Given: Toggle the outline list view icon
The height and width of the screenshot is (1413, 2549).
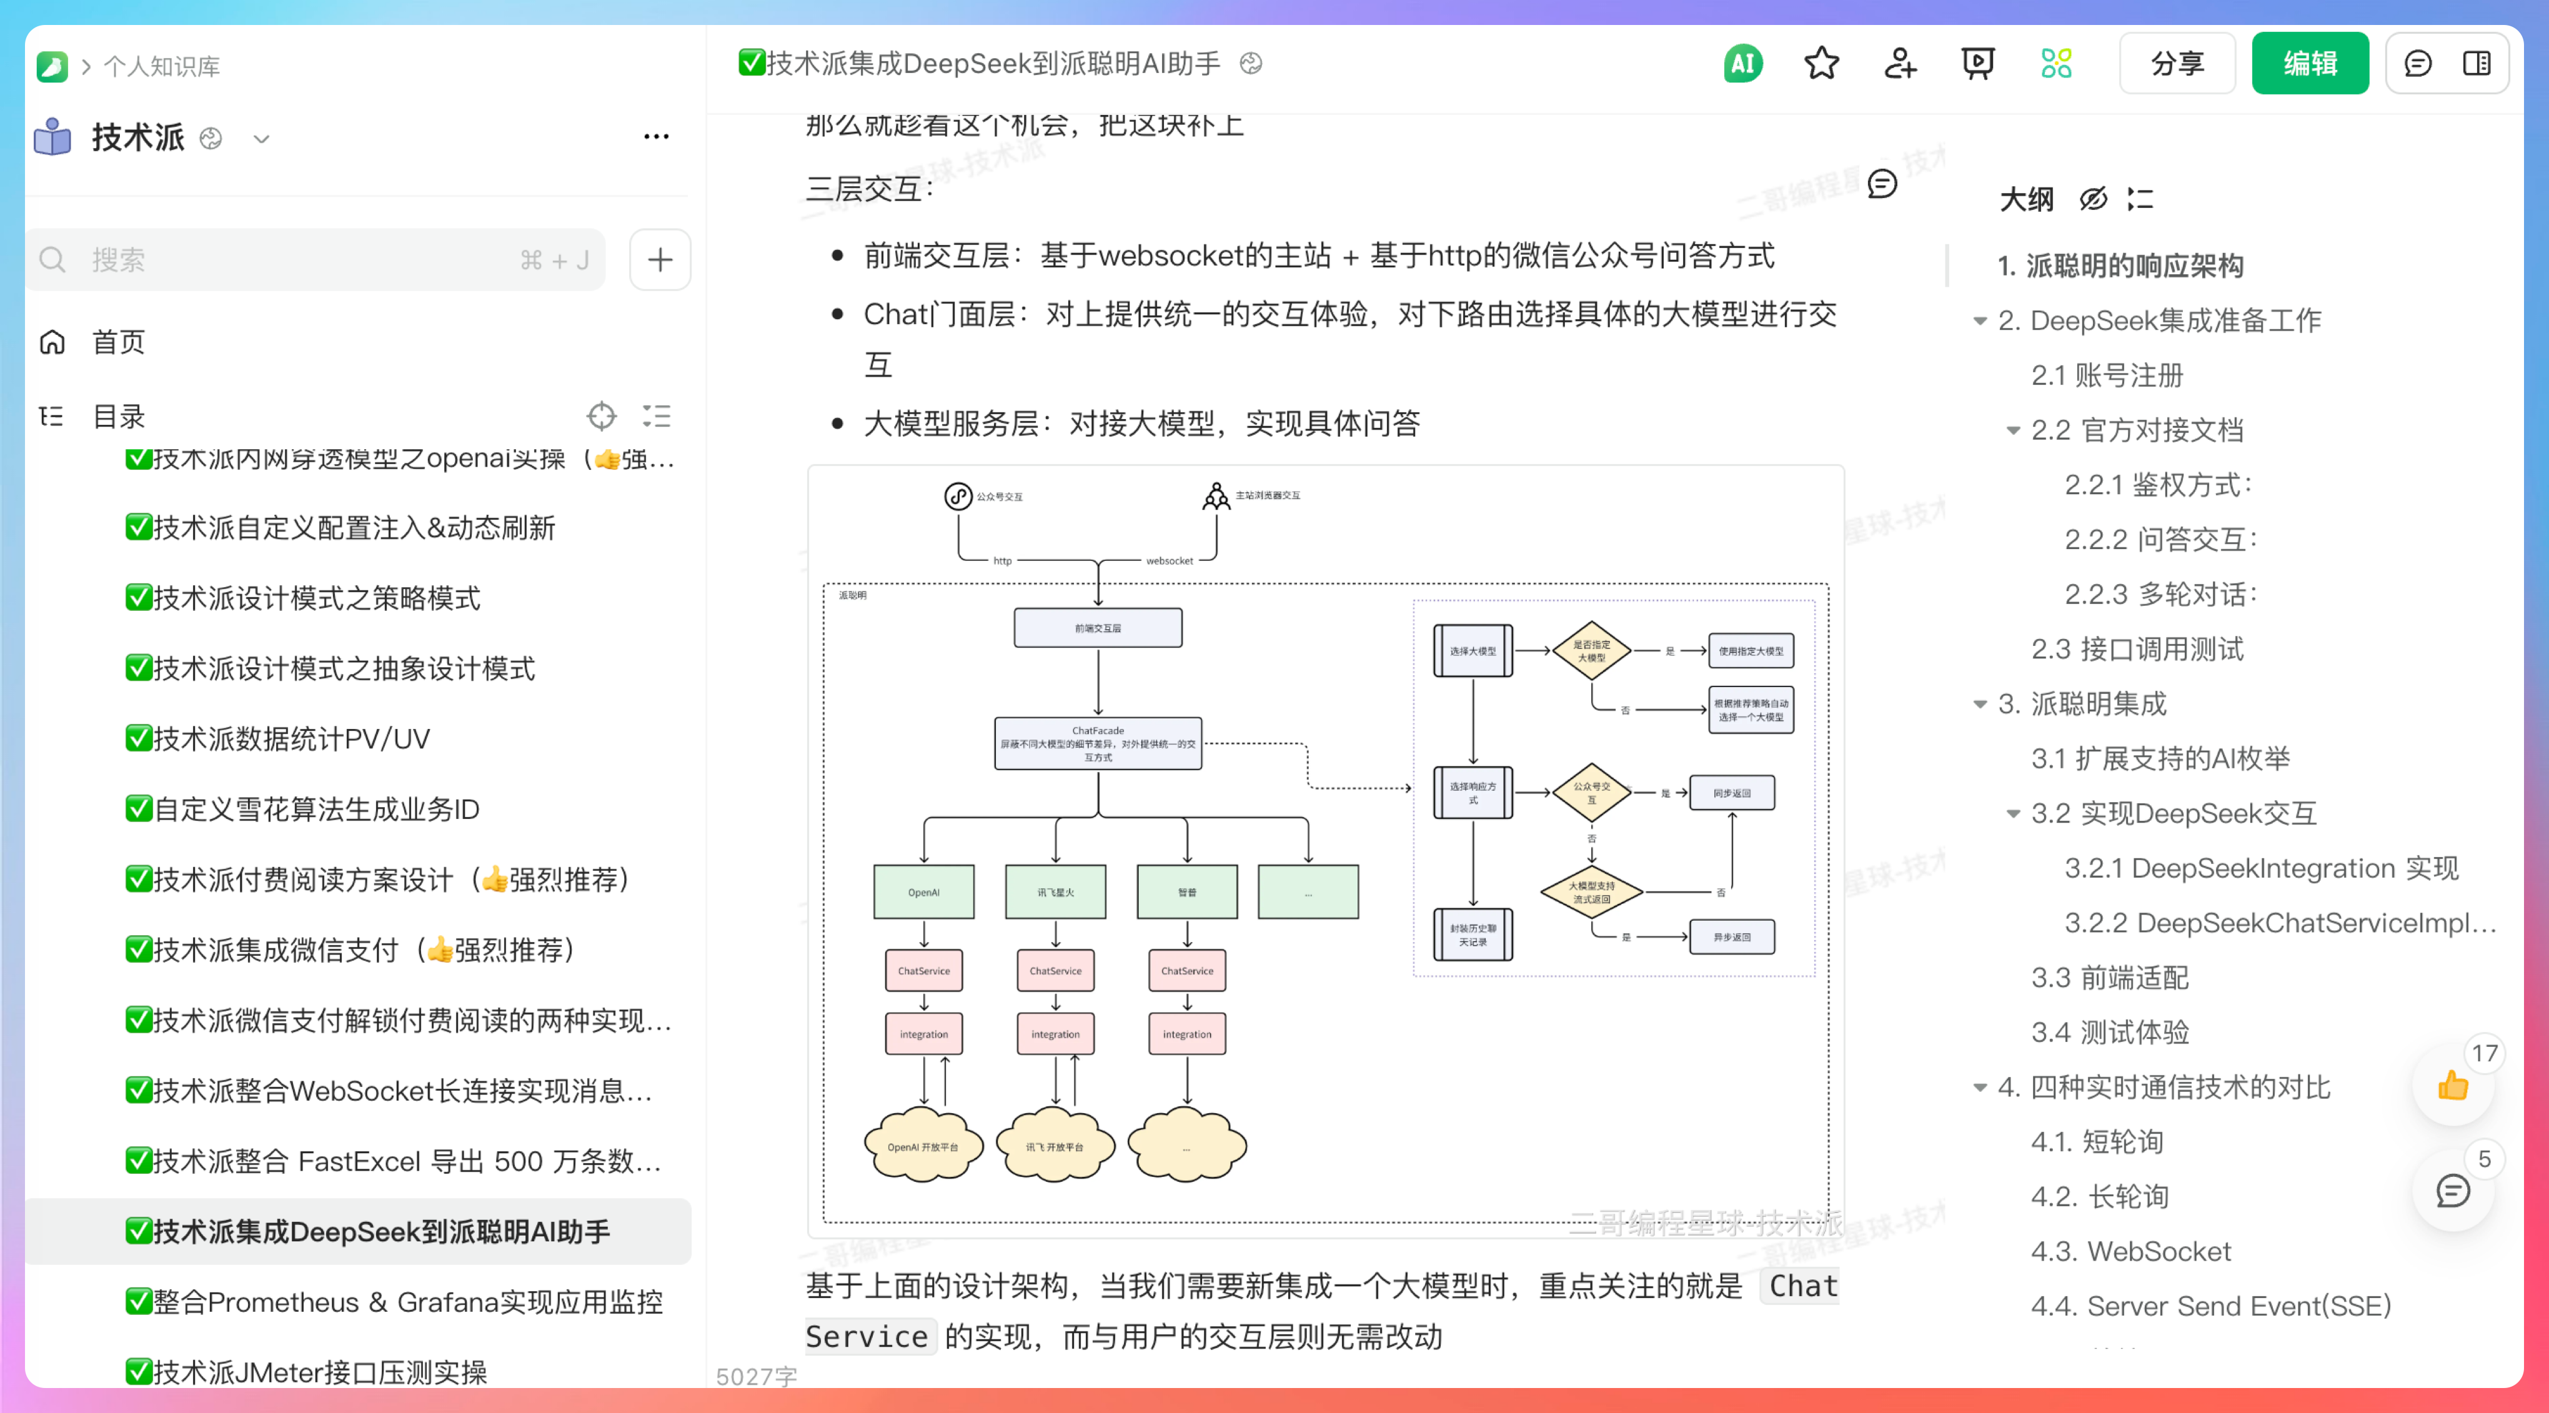Looking at the screenshot, I should tap(2140, 199).
